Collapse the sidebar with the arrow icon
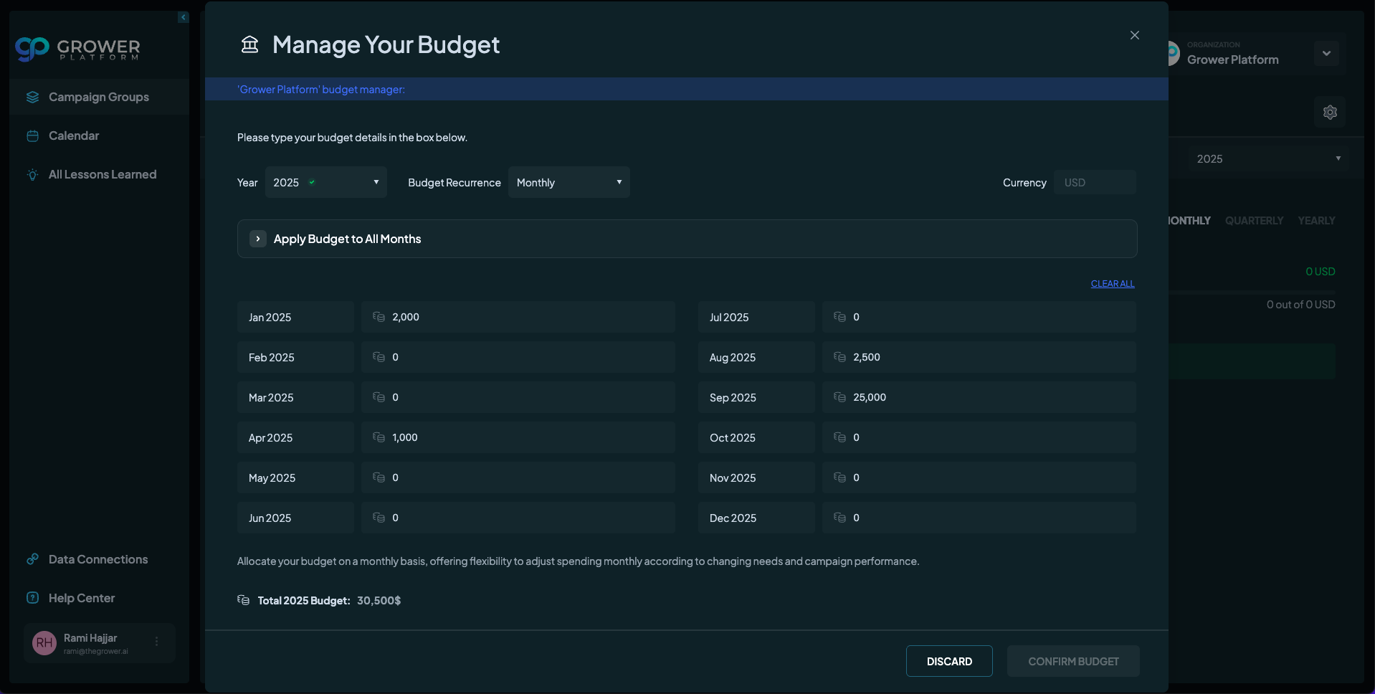The width and height of the screenshot is (1375, 694). [184, 17]
